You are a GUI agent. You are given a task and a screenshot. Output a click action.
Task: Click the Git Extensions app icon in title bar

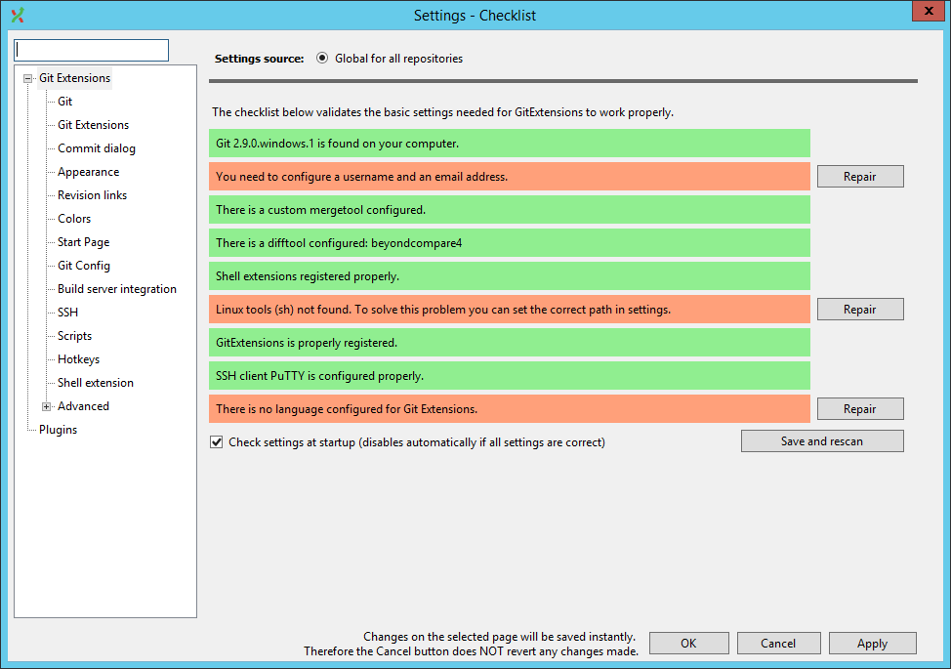point(18,16)
